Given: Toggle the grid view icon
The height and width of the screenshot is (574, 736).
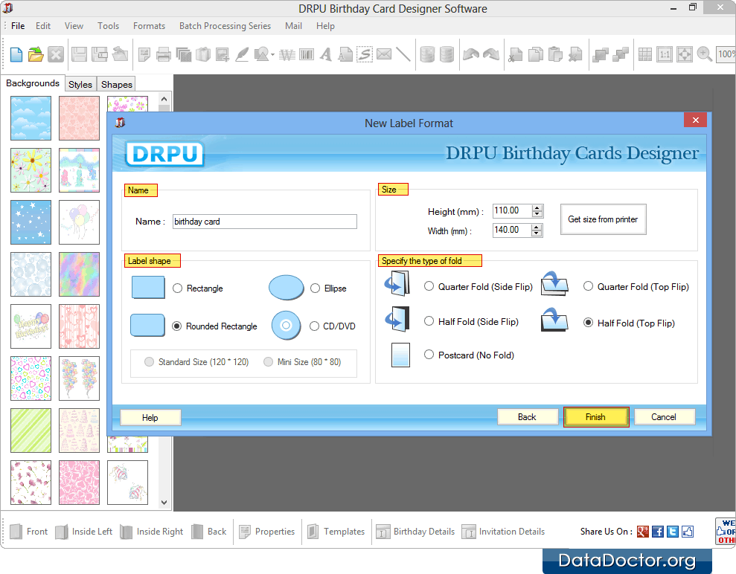Looking at the screenshot, I should [x=645, y=54].
